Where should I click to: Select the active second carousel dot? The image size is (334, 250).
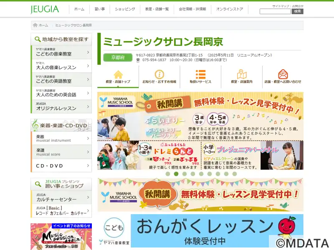(176, 174)
